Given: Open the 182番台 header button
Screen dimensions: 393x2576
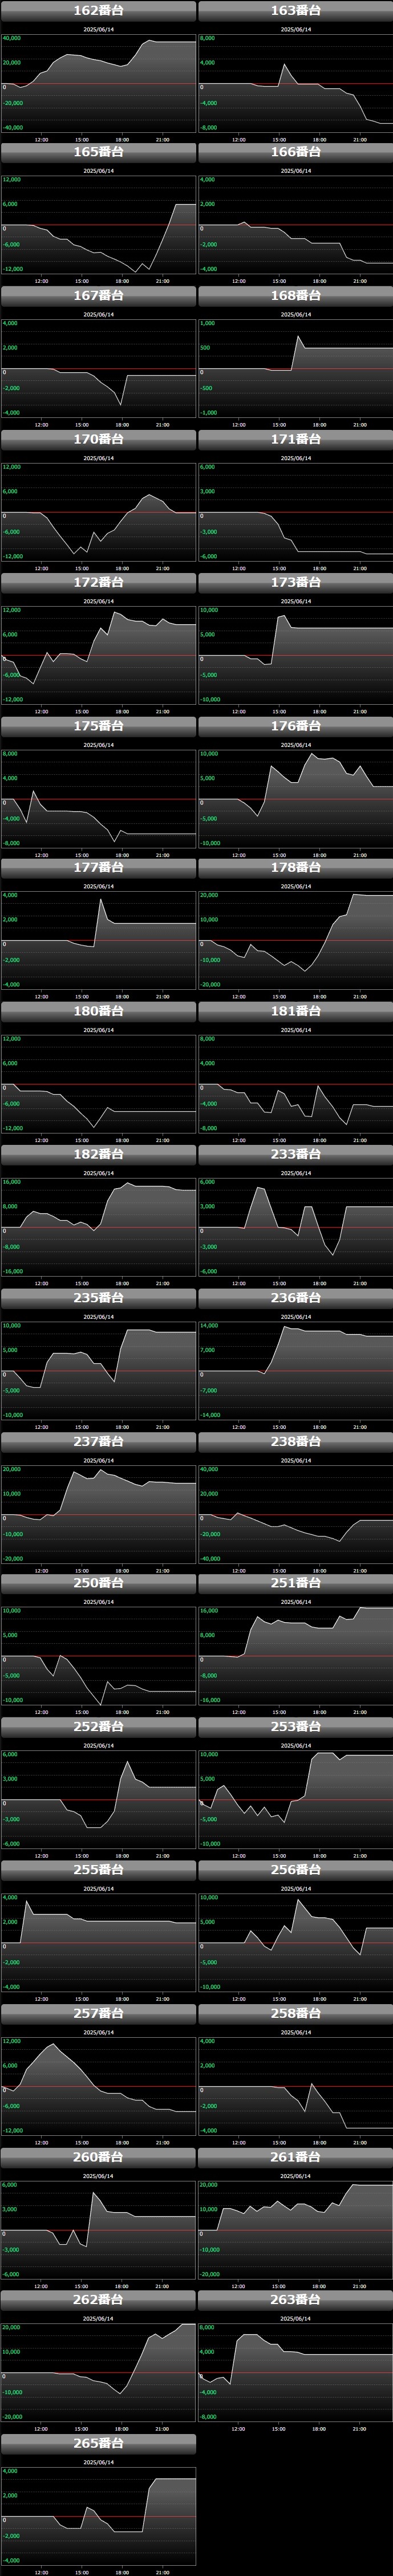Looking at the screenshot, I should pos(98,1154).
